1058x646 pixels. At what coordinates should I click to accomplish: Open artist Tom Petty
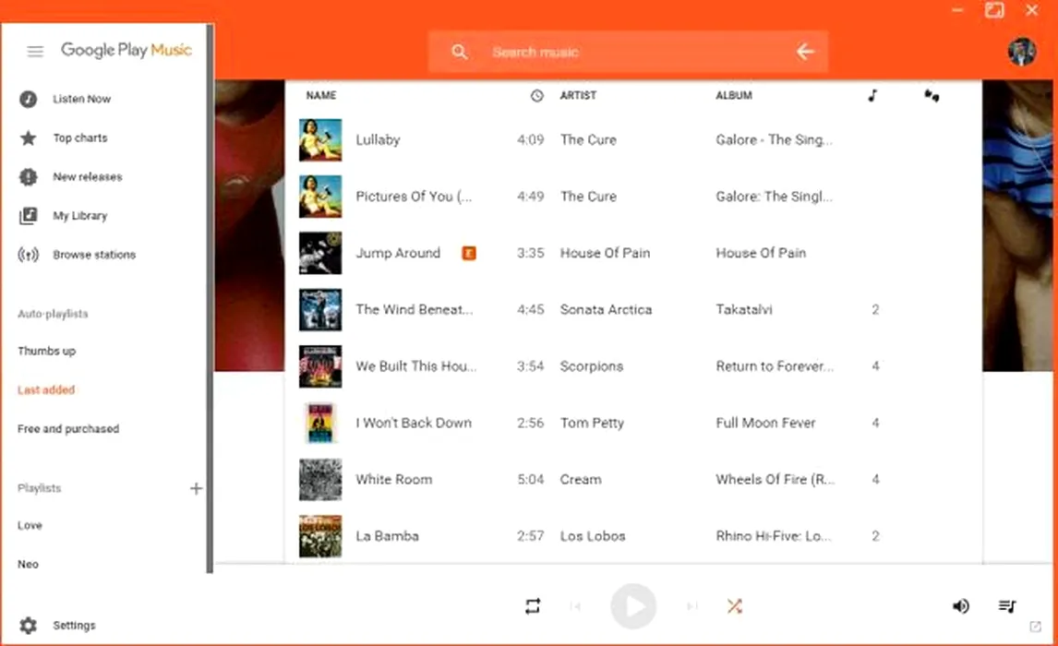592,423
